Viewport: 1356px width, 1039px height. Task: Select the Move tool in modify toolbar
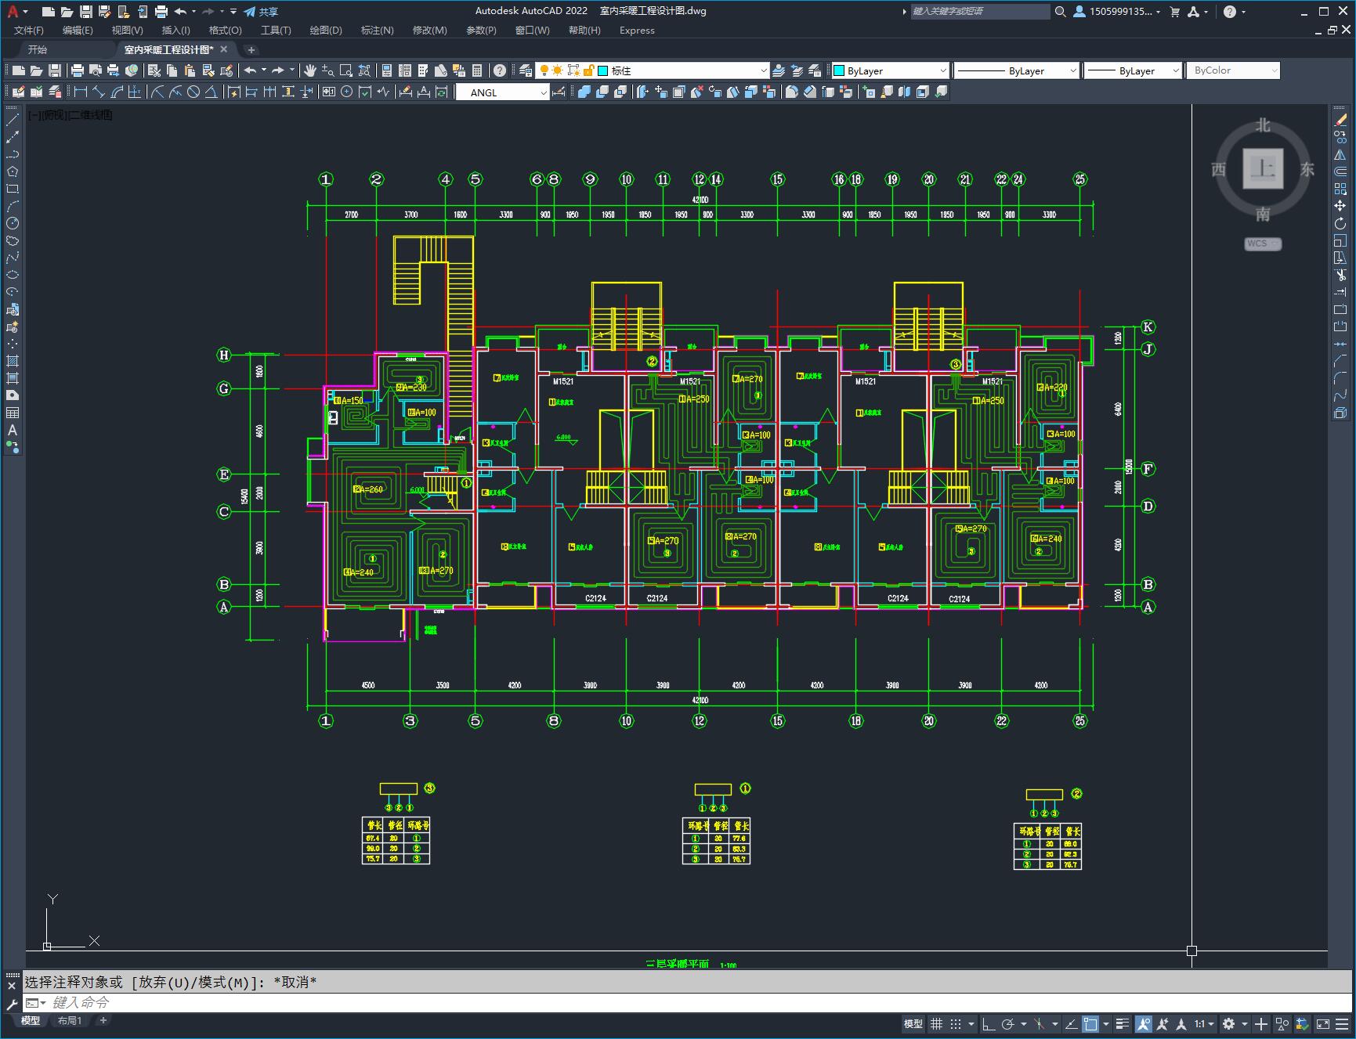(1340, 206)
